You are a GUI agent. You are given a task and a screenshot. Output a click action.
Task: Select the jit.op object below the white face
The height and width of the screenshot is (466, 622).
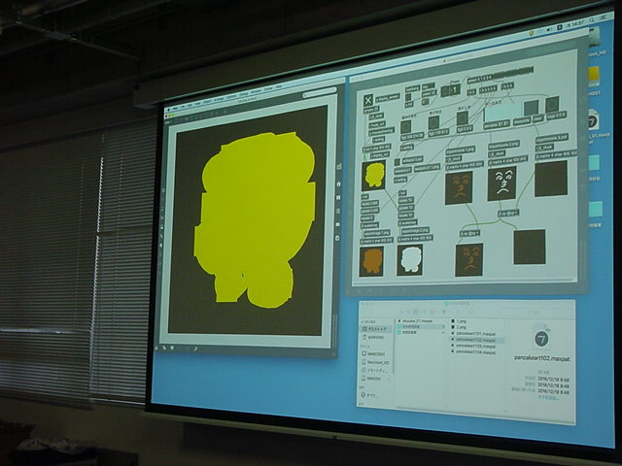point(508,214)
